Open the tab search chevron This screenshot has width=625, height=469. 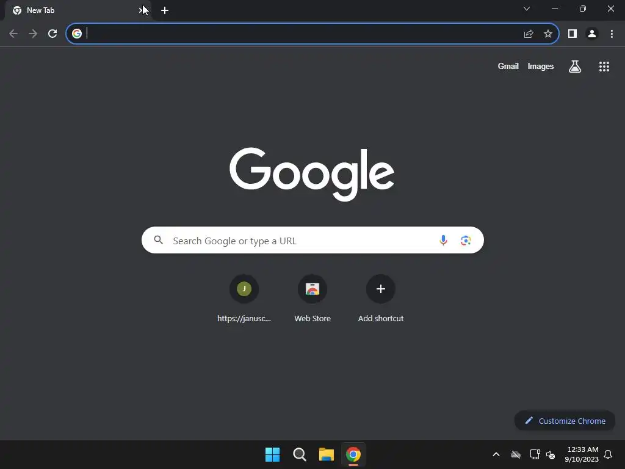[527, 9]
